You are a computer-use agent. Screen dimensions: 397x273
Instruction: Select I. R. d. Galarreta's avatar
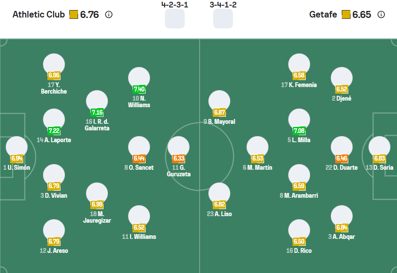coord(97,101)
